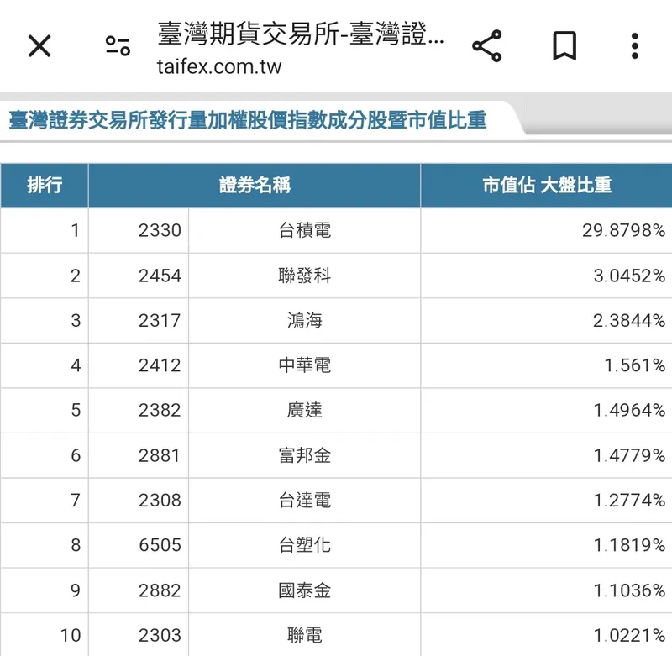This screenshot has height=656, width=672.
Task: Open the three-dot overflow menu
Action: (x=635, y=46)
